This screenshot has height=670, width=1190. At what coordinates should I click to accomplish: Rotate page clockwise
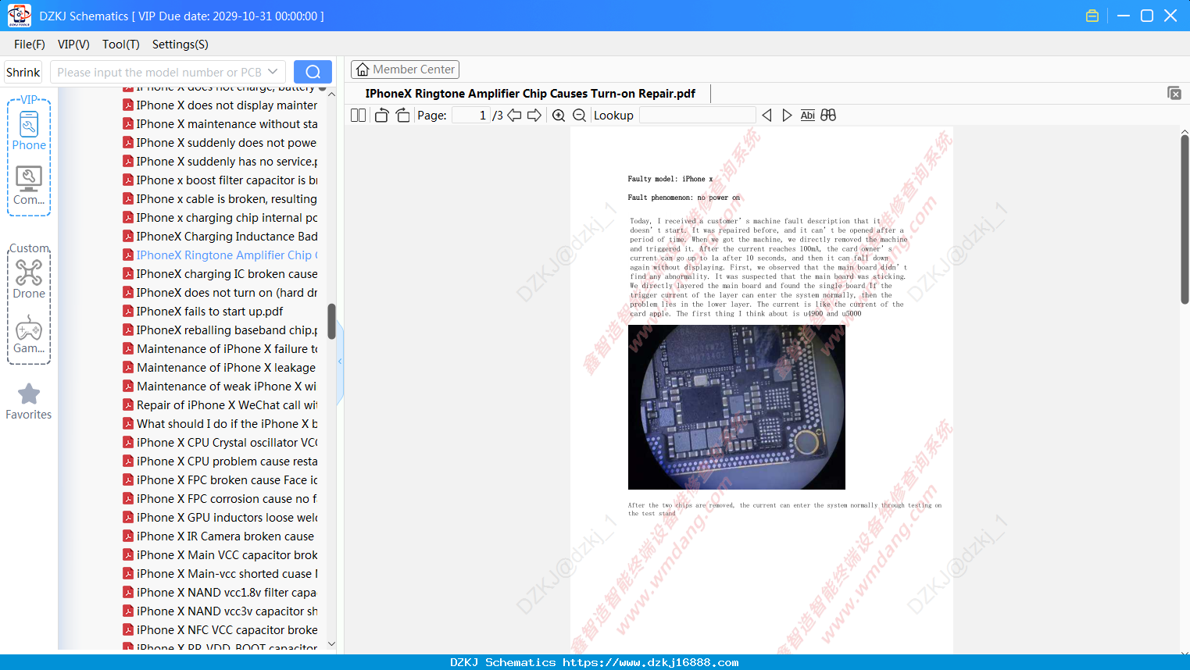403,116
